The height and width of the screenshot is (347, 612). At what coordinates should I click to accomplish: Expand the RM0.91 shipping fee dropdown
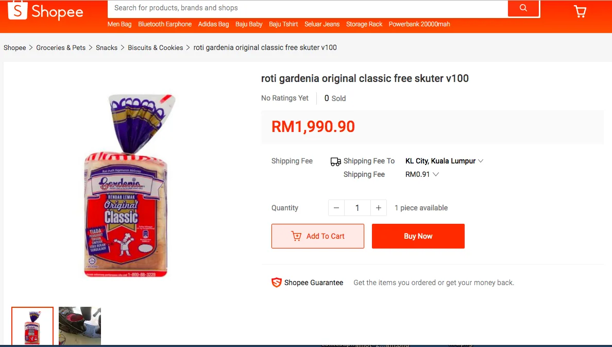[422, 174]
